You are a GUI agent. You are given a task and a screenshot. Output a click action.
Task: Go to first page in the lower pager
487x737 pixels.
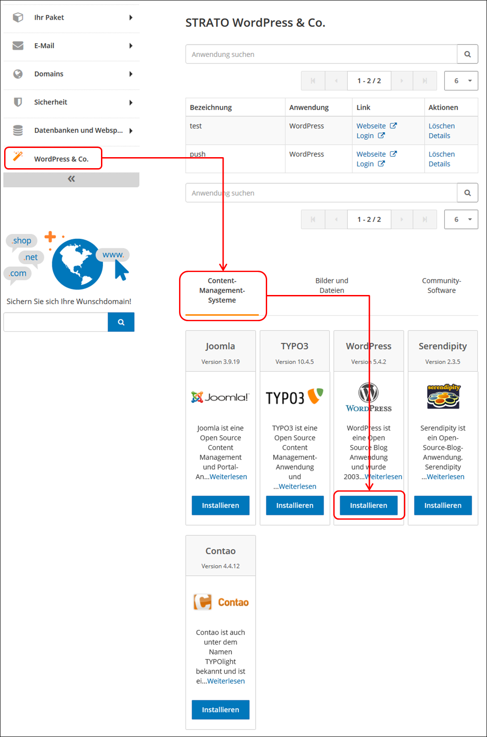[313, 220]
